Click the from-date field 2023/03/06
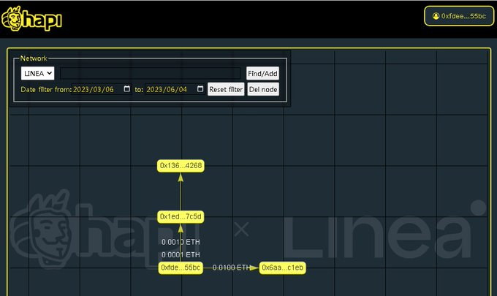 (102, 89)
